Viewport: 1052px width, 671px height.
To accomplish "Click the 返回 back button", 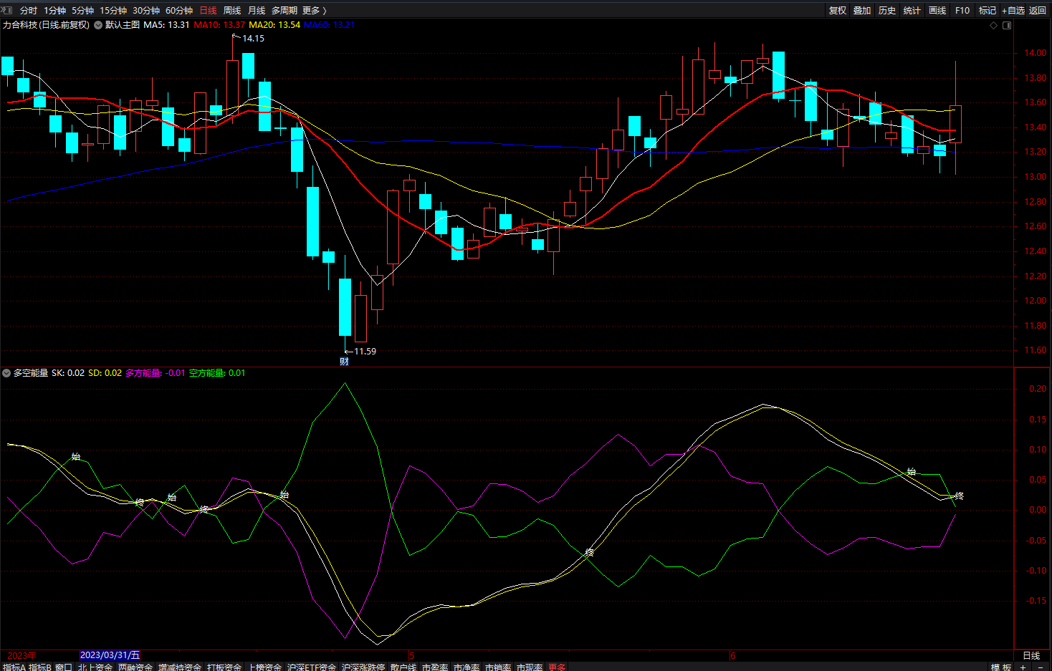I will click(x=1038, y=10).
